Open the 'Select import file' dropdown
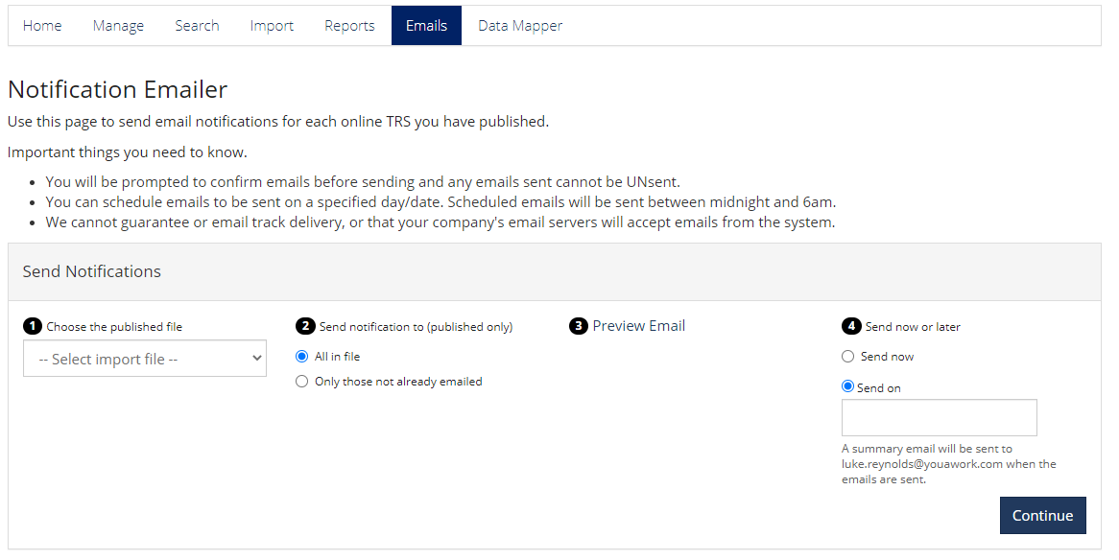The height and width of the screenshot is (560, 1119). tap(145, 358)
